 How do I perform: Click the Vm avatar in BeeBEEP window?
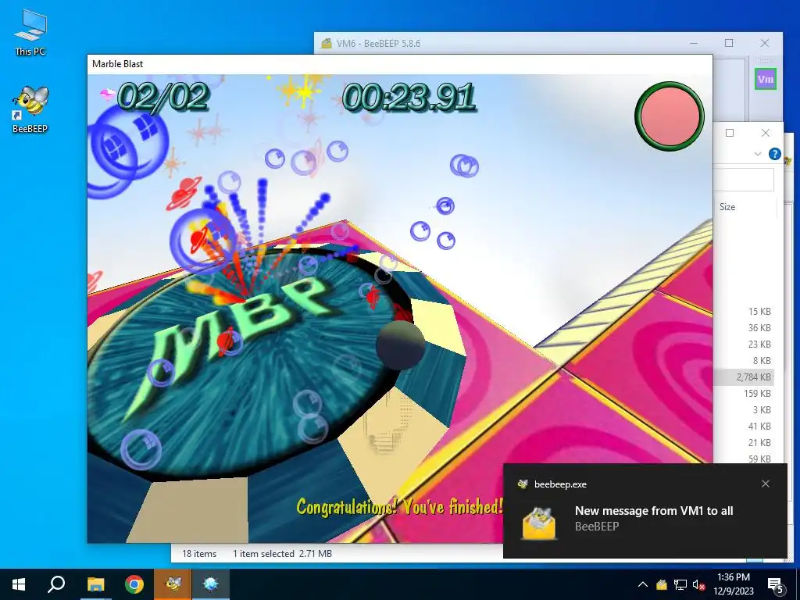(766, 79)
